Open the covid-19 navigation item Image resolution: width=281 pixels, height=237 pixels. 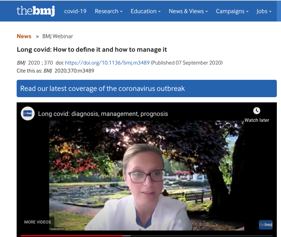(75, 11)
